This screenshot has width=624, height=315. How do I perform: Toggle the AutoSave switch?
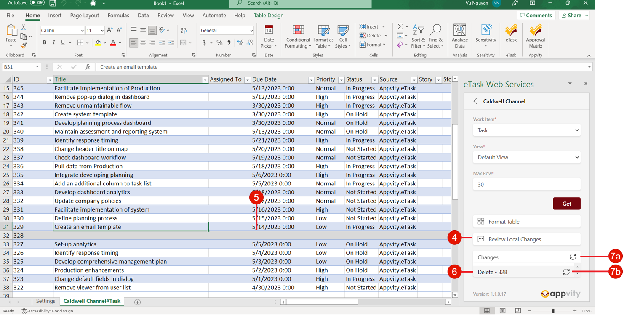tap(37, 3)
